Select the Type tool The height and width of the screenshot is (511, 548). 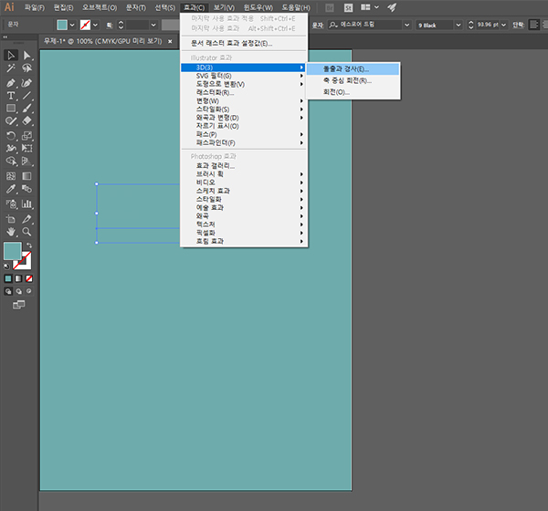click(x=11, y=95)
